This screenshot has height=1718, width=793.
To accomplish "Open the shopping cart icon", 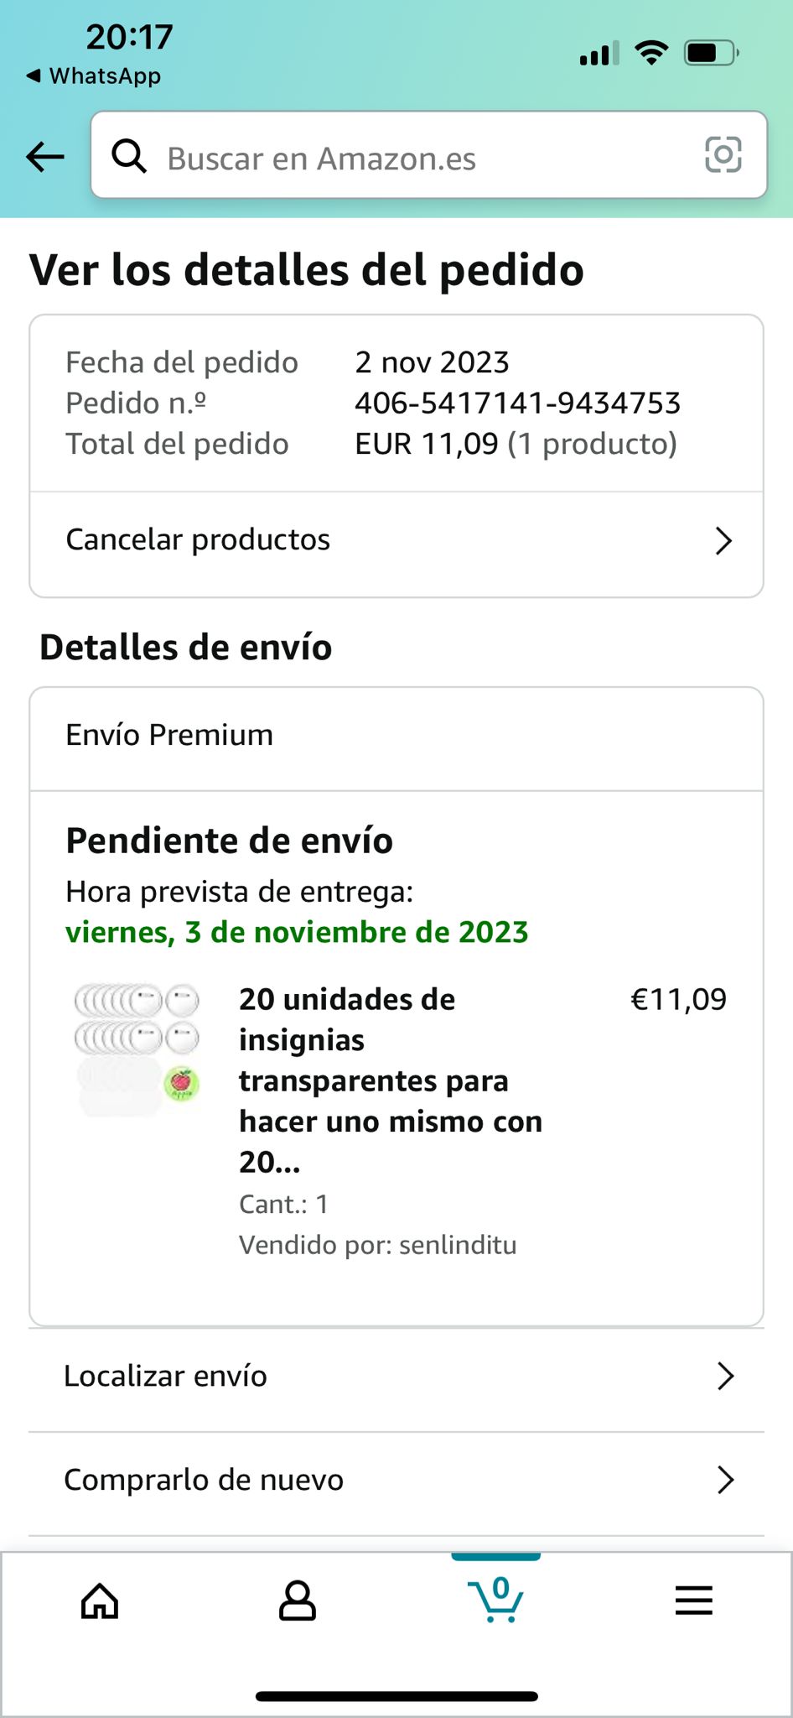I will 496,1599.
